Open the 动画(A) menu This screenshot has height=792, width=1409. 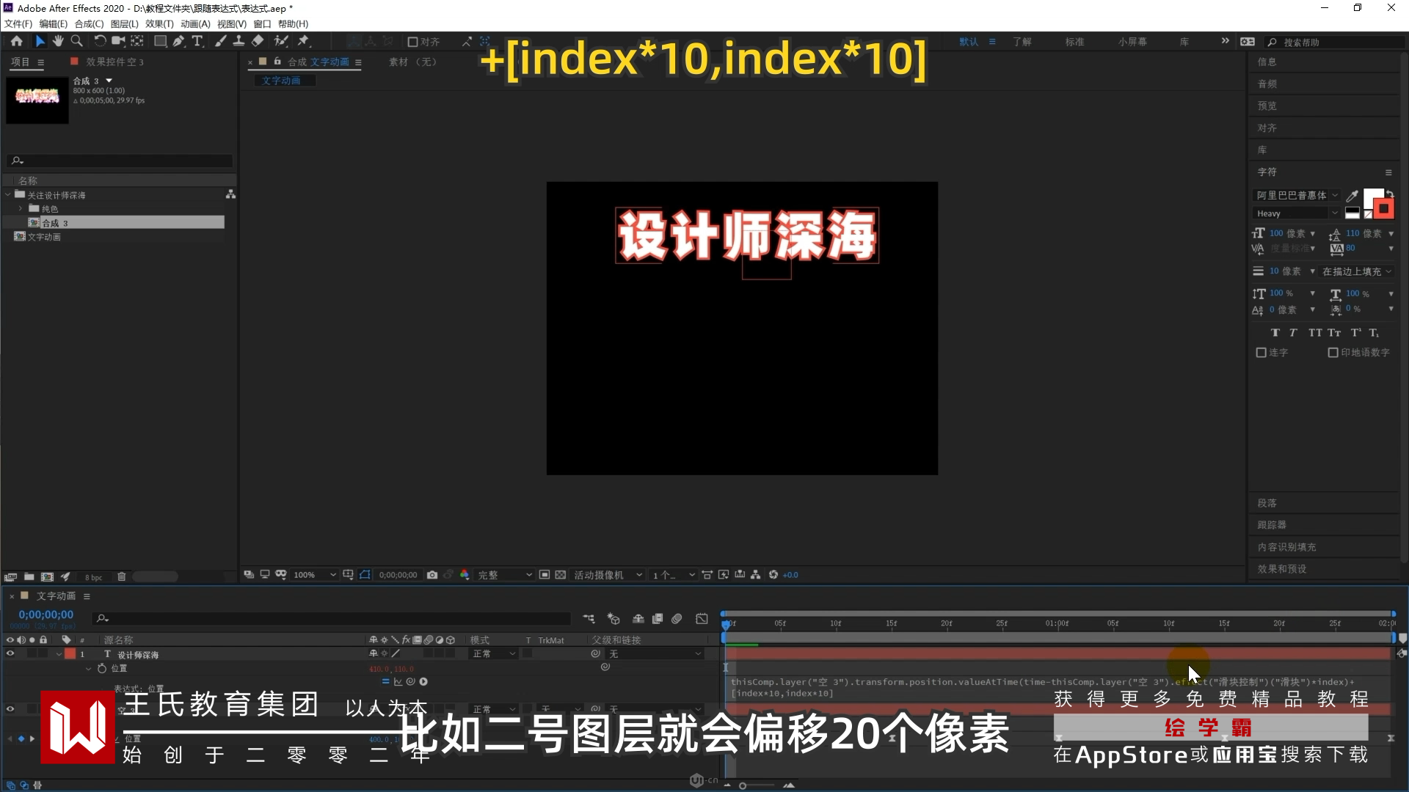195,23
